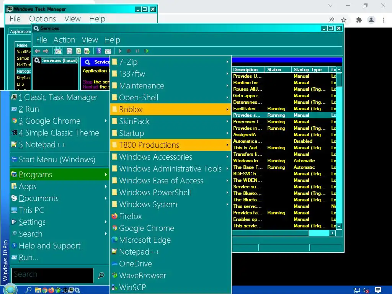This screenshot has height=294, width=392.
Task: Click Start Menu (Windows) entry
Action: [60, 160]
